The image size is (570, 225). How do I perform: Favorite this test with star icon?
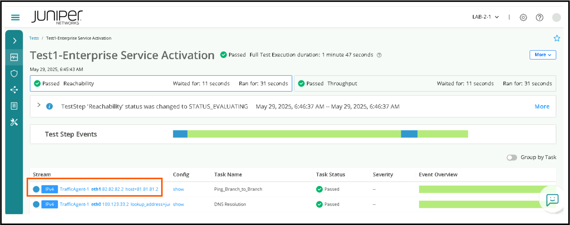tap(556, 38)
